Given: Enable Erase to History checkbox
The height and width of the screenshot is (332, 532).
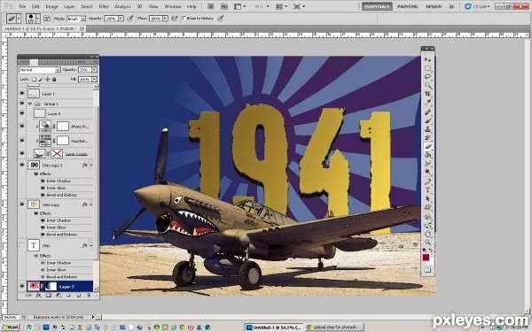Looking at the screenshot, I should coord(184,19).
